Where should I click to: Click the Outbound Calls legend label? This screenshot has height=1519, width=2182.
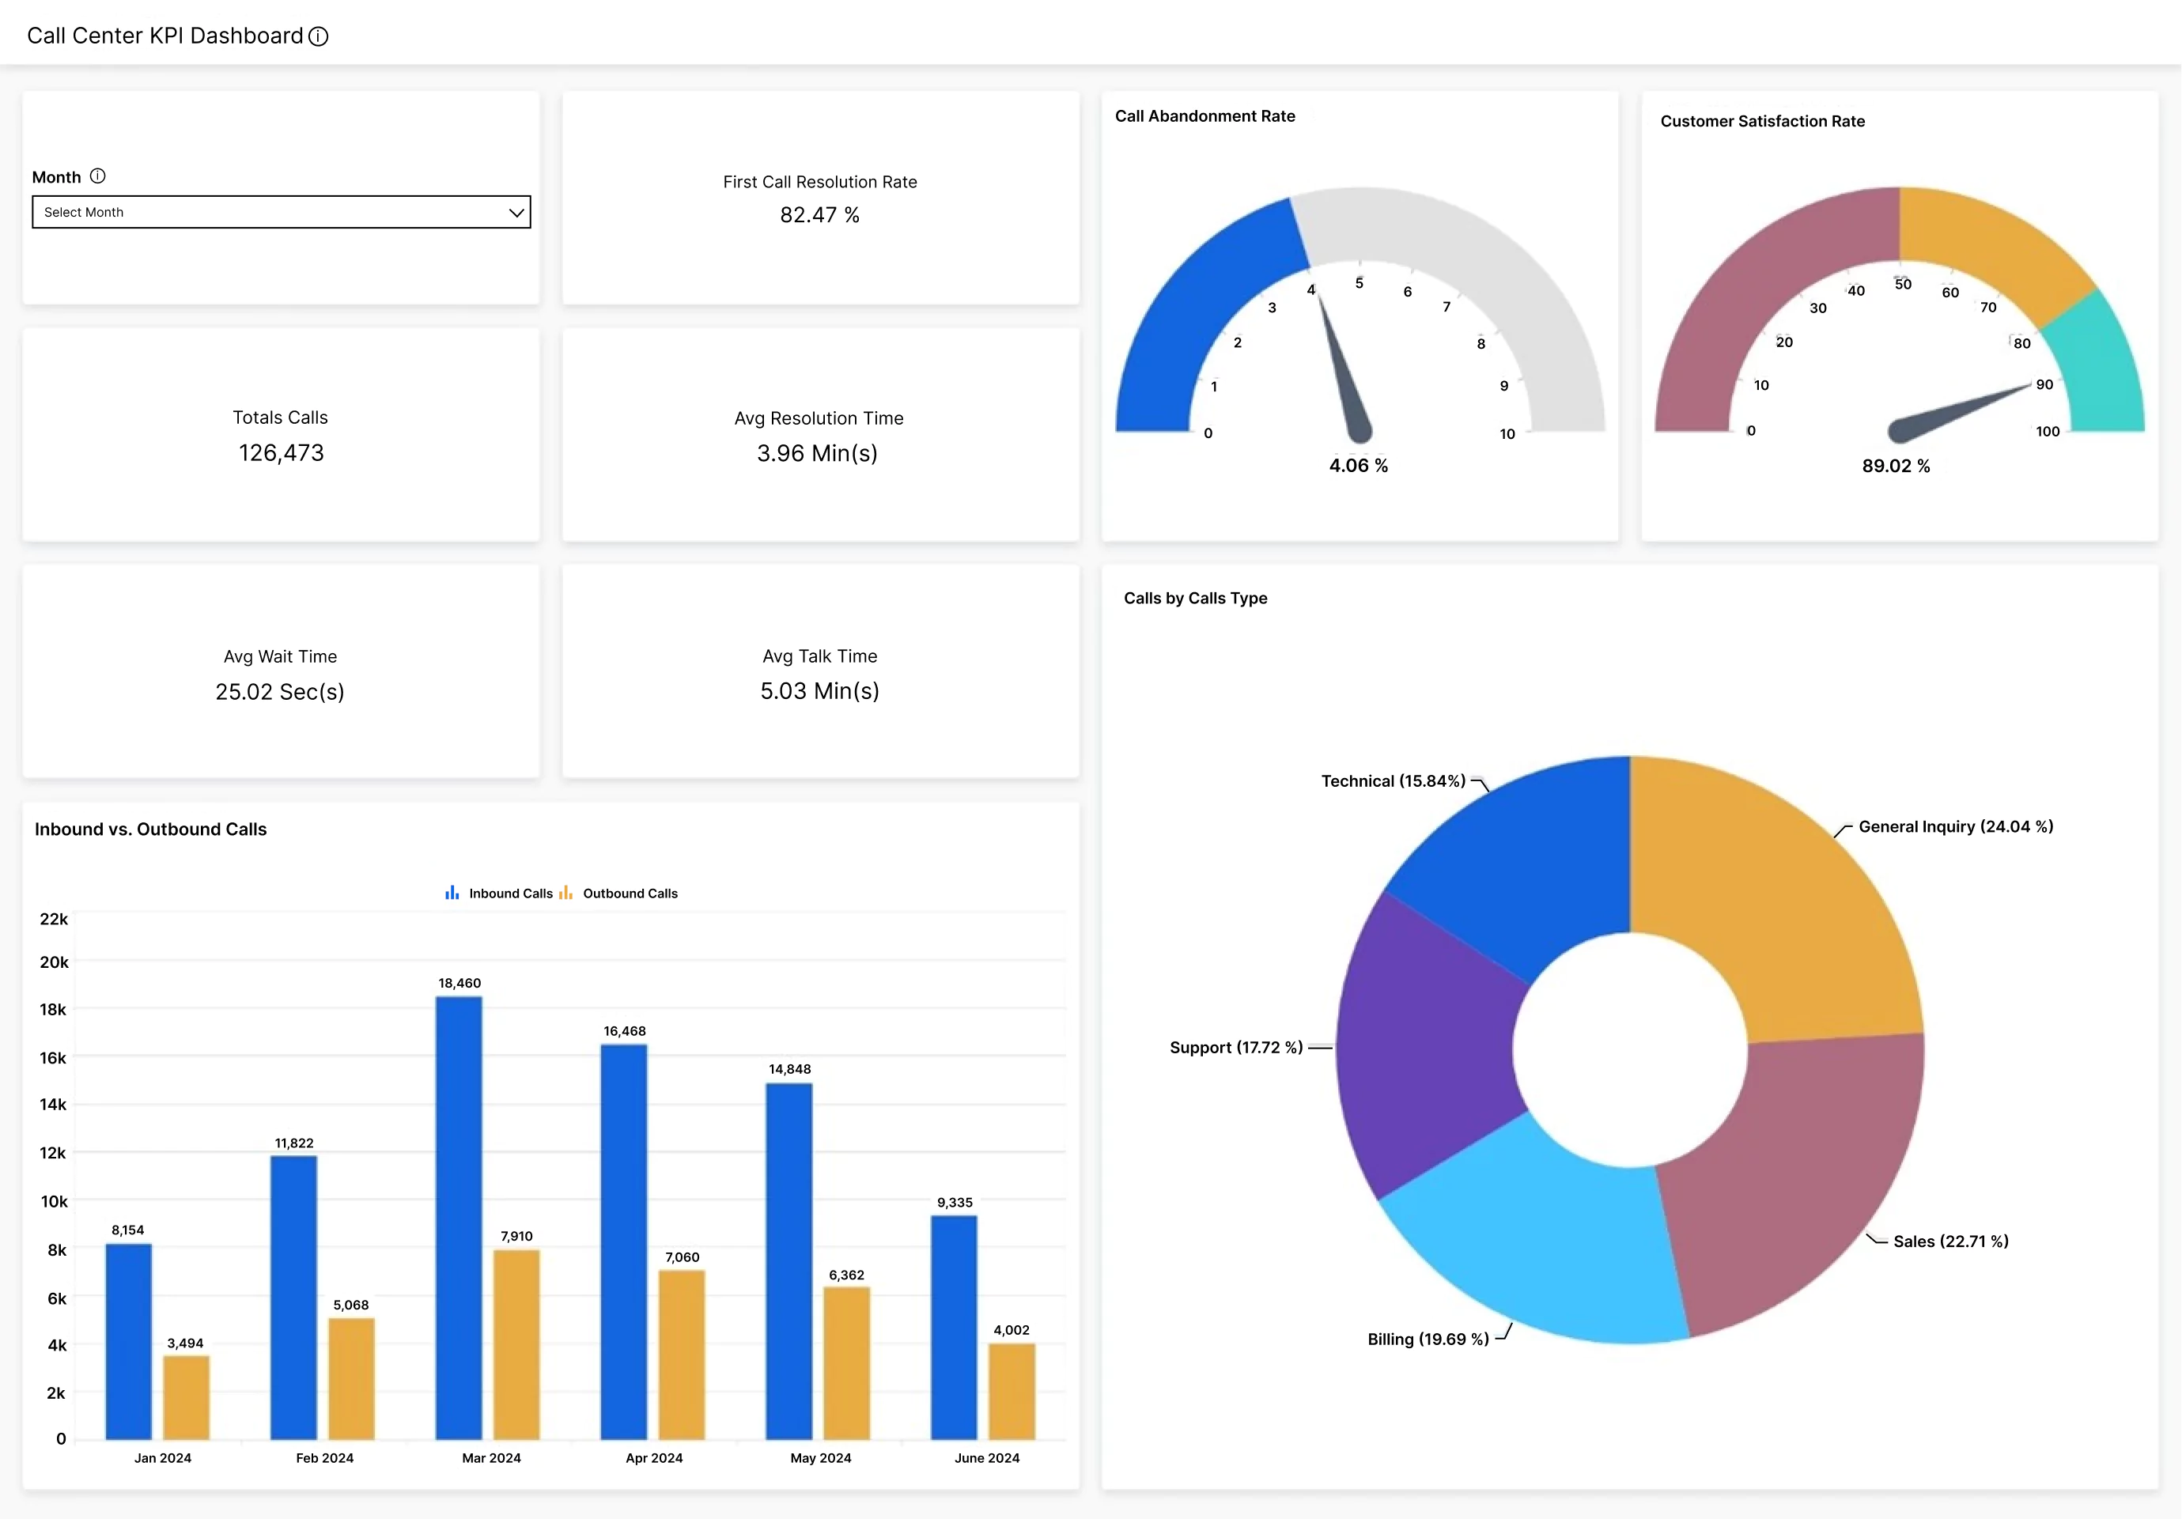(630, 894)
